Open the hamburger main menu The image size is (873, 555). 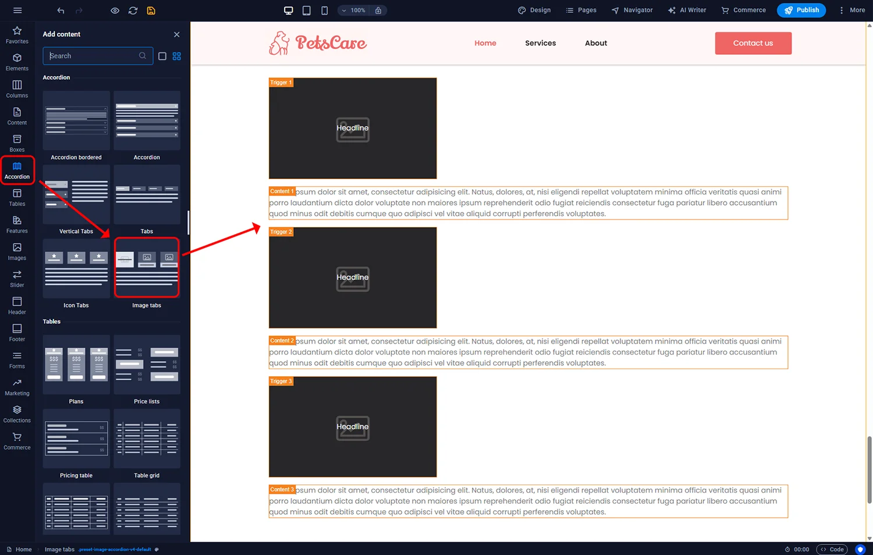pyautogui.click(x=17, y=10)
